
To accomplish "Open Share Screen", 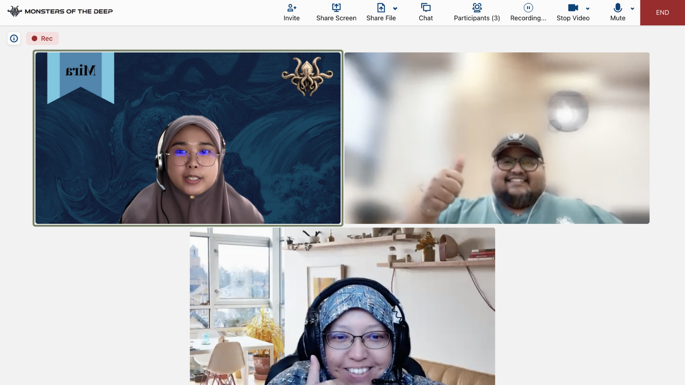I will click(336, 12).
